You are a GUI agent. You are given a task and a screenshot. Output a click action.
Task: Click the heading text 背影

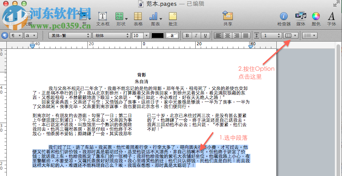pos(141,75)
